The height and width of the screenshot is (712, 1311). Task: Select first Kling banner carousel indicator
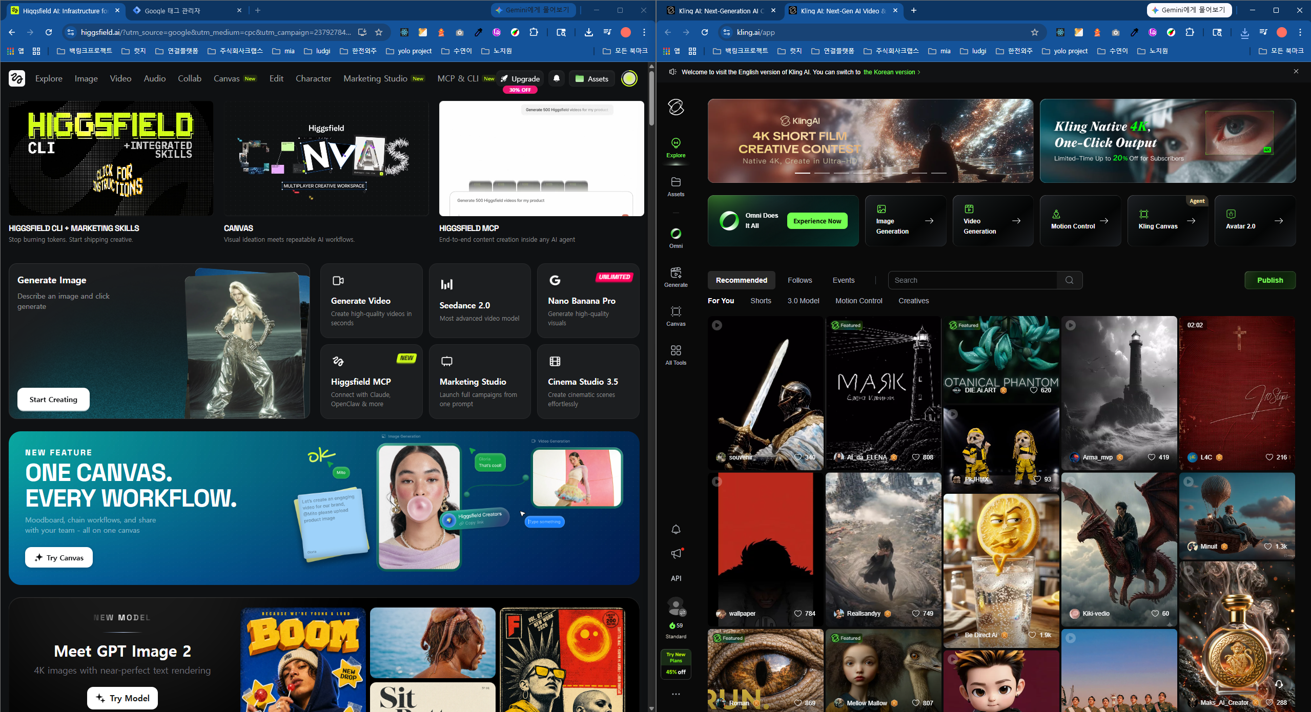tap(802, 173)
